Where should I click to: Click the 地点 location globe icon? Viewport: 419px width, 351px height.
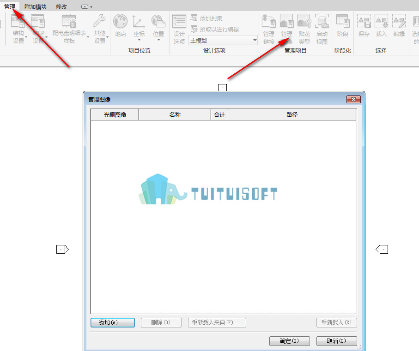click(120, 26)
